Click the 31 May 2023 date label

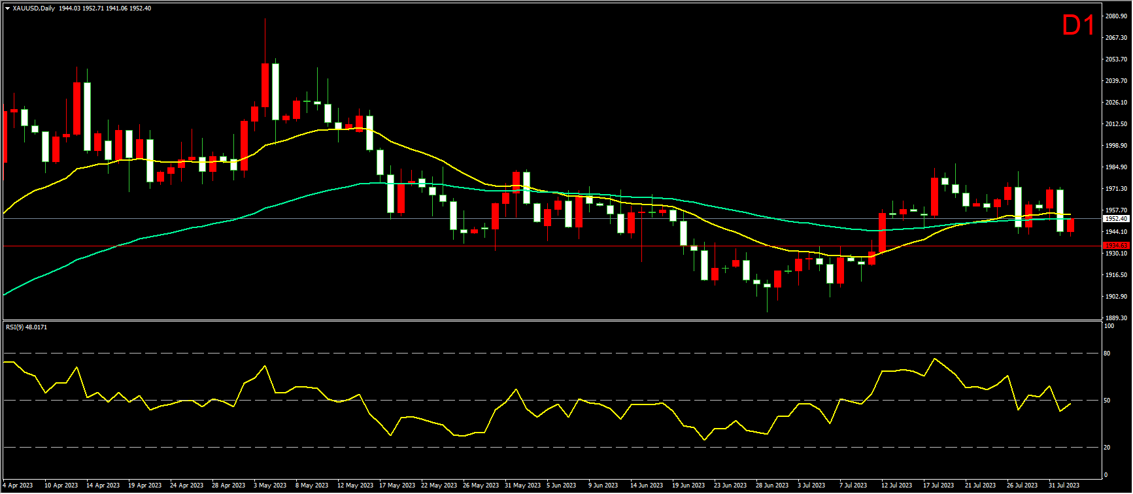[x=522, y=486]
